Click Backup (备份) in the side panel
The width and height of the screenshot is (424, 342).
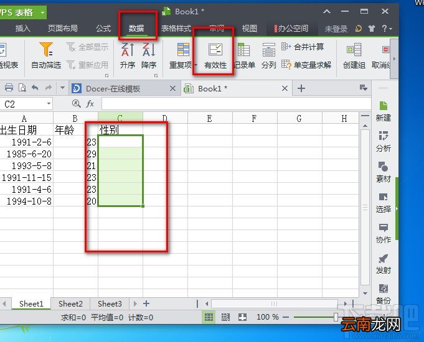383,294
